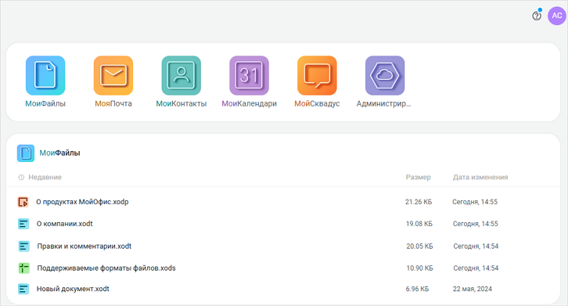Viewport: 568px width, 306px height.
Task: Click the document icon of Правки и комментарии.xodt
Action: point(24,247)
